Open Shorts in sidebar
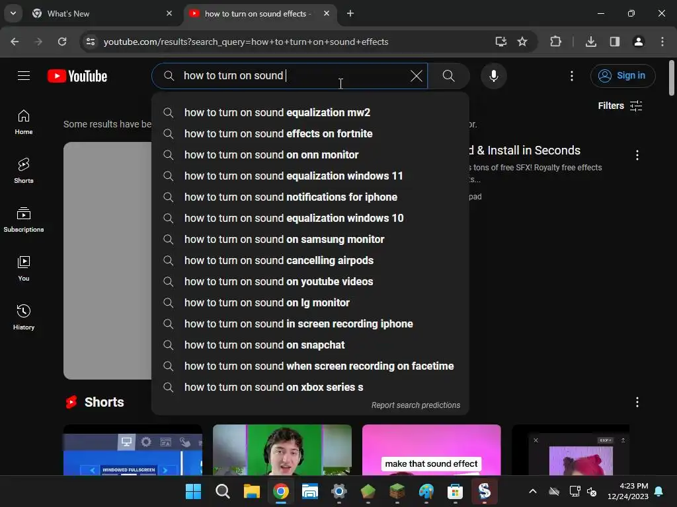 24,171
